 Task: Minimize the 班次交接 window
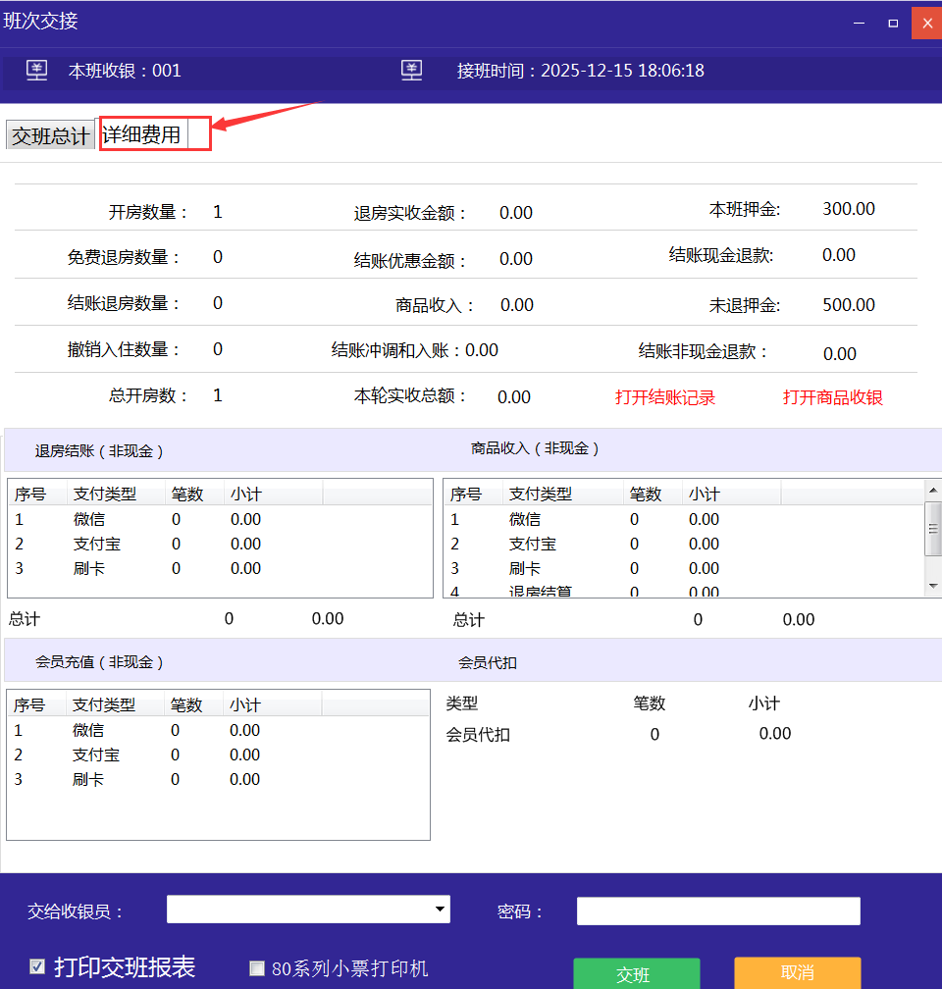click(x=859, y=22)
